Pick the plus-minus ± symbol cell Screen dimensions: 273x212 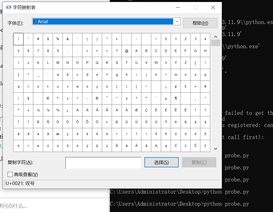point(127,98)
